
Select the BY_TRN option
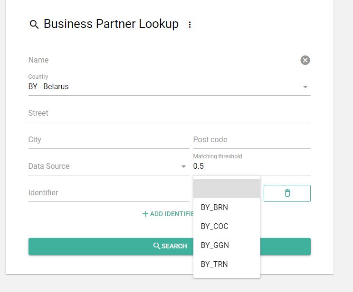tap(214, 264)
